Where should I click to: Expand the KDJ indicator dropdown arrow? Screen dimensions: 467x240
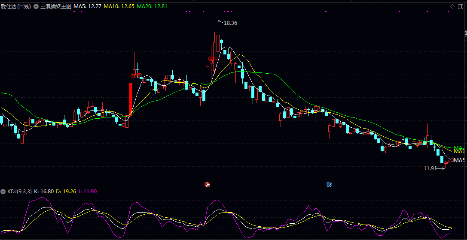click(x=3, y=192)
